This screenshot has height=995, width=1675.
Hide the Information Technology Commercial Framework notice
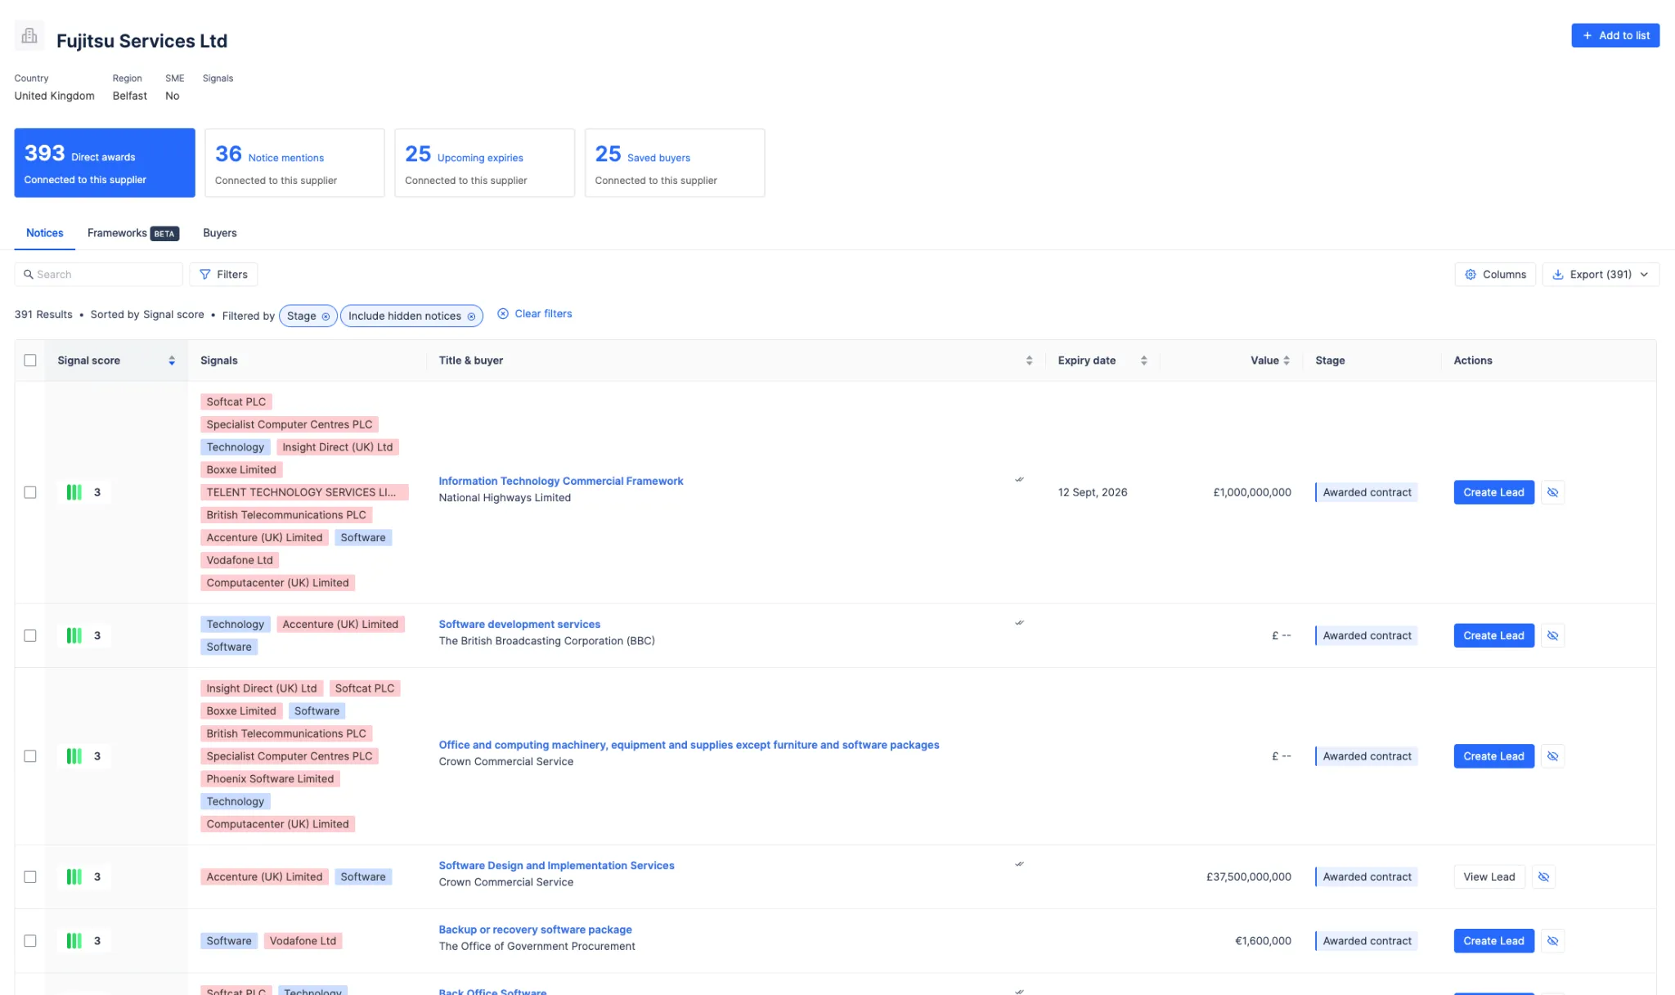click(x=1552, y=492)
